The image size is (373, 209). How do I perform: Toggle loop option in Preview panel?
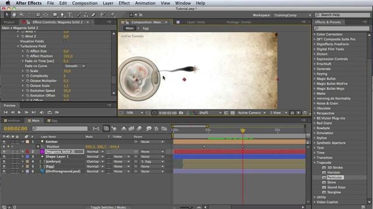[50, 112]
